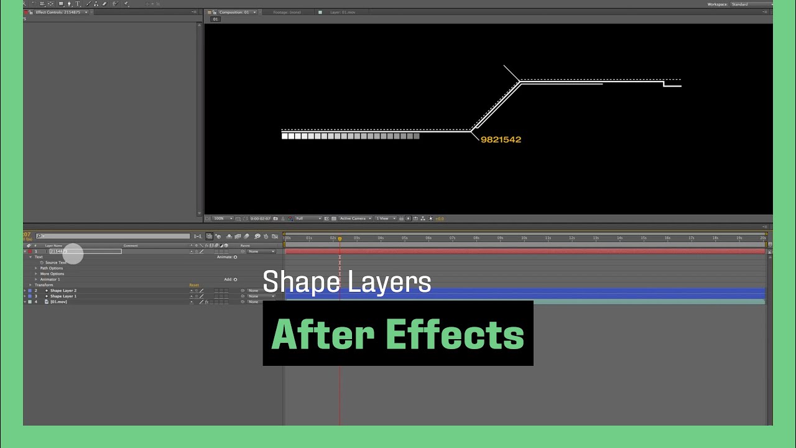The image size is (796, 448).
Task: Click the 01.mov layer label swatch
Action: 30,302
